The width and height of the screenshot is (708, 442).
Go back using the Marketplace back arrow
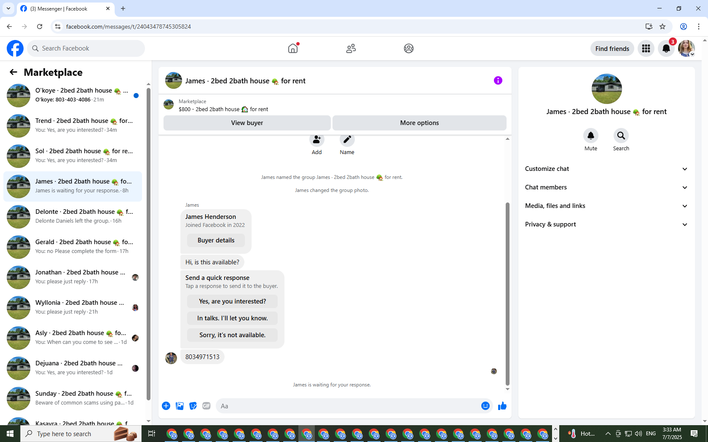click(x=13, y=72)
